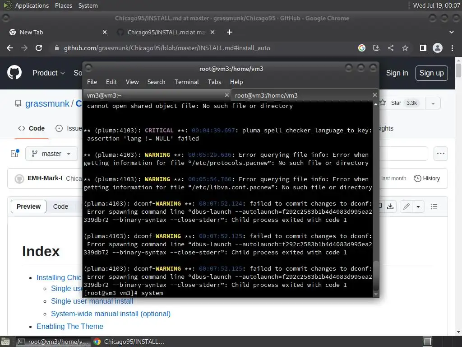Open edit options dropdown arrow

(418, 206)
